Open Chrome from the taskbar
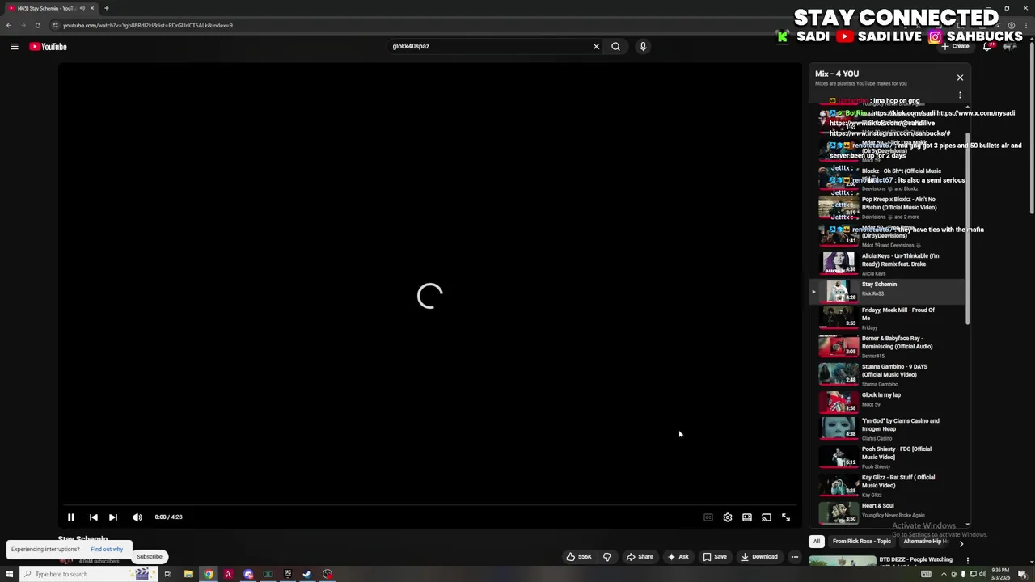Image resolution: width=1035 pixels, height=582 pixels. tap(209, 574)
